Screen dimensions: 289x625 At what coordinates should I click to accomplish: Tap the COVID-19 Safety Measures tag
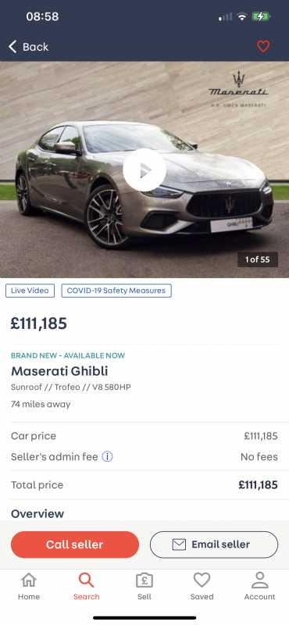tap(116, 291)
